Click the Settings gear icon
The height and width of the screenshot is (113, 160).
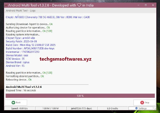click(x=136, y=108)
